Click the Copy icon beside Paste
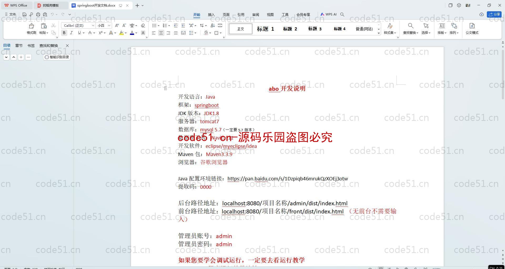The width and height of the screenshot is (505, 269). 53,33
